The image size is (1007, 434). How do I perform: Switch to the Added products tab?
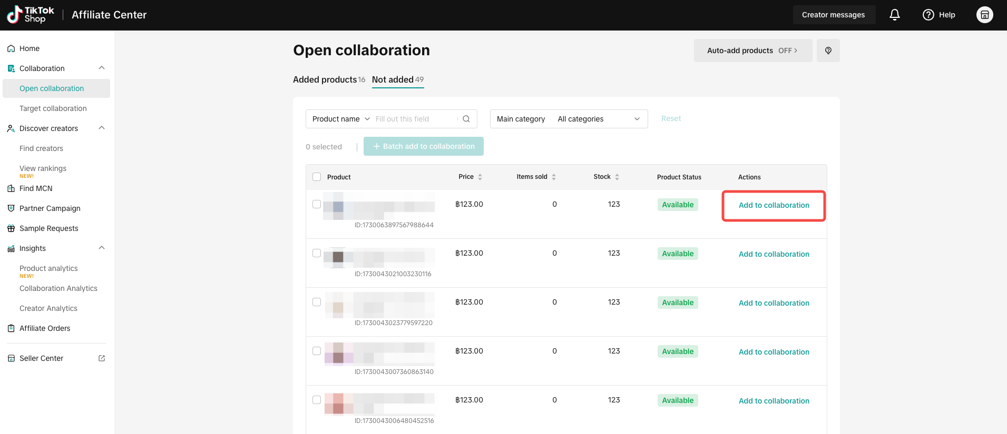[329, 79]
